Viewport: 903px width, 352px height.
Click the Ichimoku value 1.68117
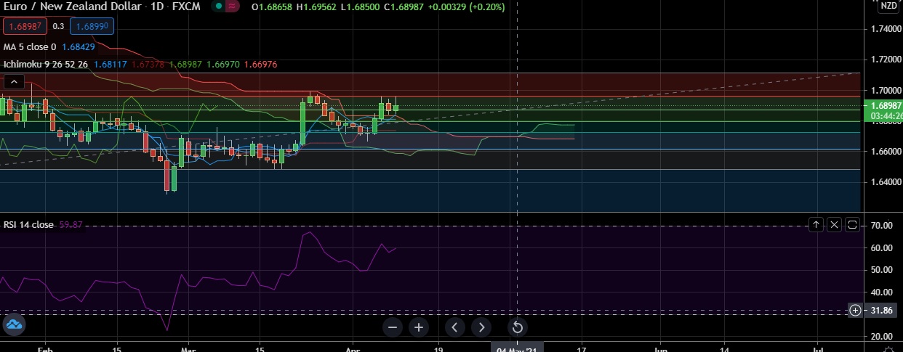[109, 65]
